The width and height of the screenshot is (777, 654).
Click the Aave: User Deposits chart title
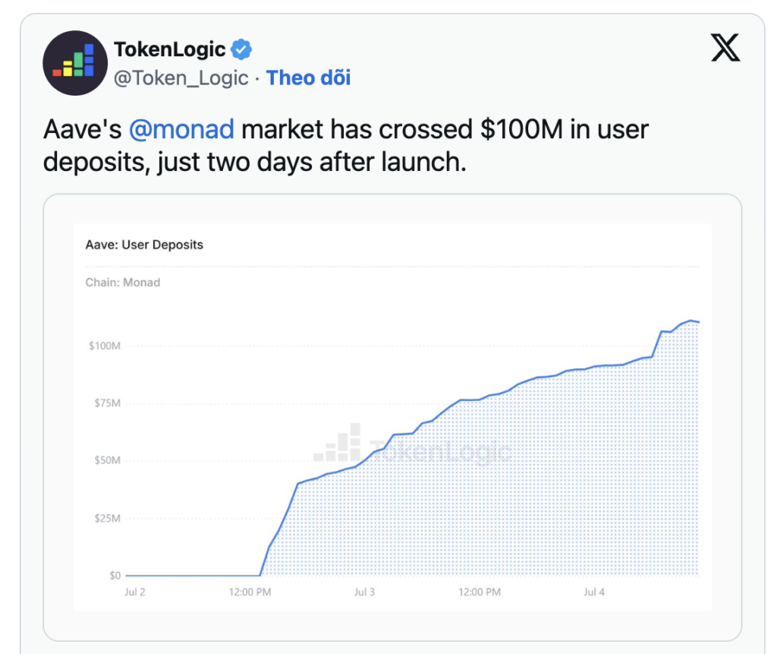pos(144,245)
